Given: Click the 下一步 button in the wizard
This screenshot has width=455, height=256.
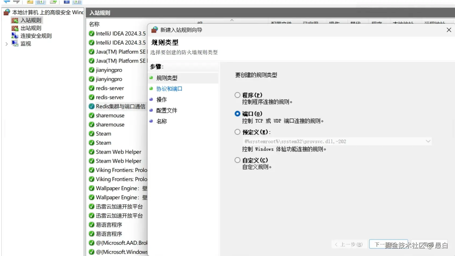Looking at the screenshot, I should [389, 244].
